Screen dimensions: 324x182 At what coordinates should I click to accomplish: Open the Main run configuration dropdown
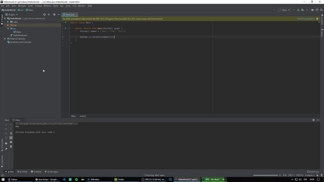pos(285,10)
